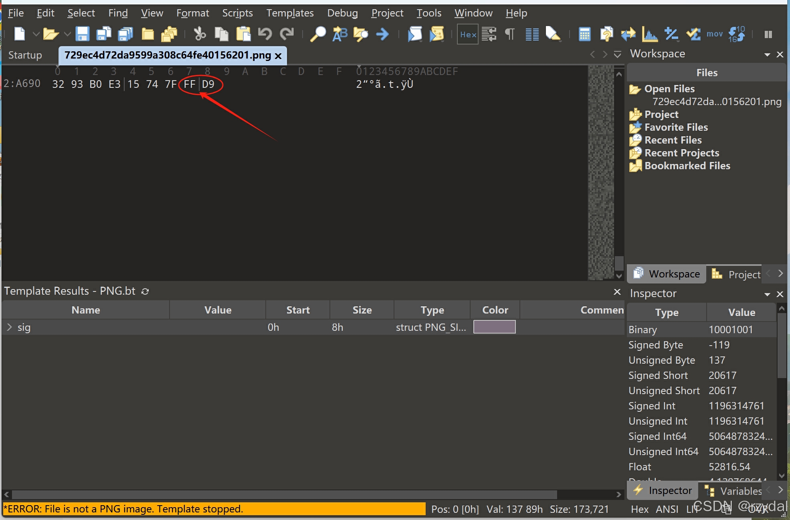Toggle show whitespace pilcrow button
Screen dimensions: 790x520
[x=510, y=34]
